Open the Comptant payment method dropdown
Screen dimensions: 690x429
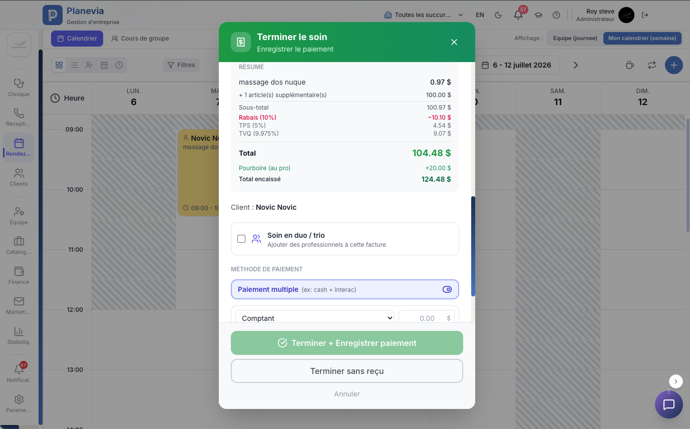tap(315, 318)
